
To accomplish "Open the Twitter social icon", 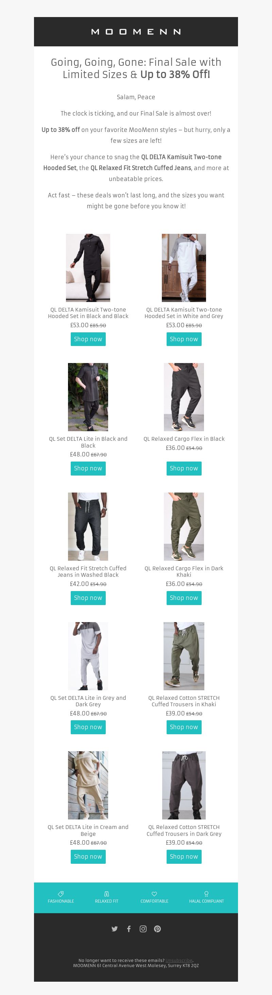I will tap(115, 929).
